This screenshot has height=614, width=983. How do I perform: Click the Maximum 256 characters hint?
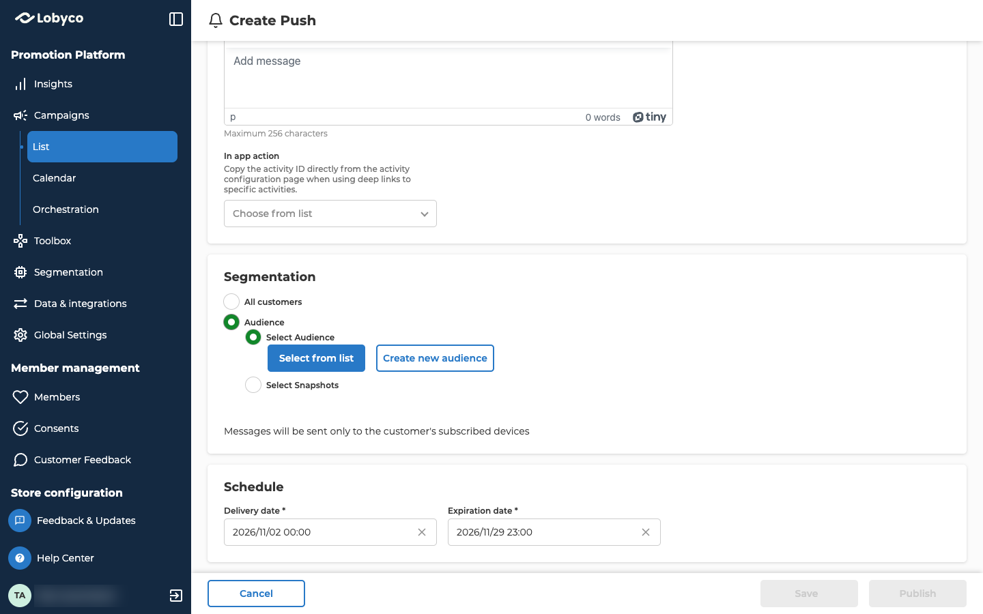tap(276, 134)
